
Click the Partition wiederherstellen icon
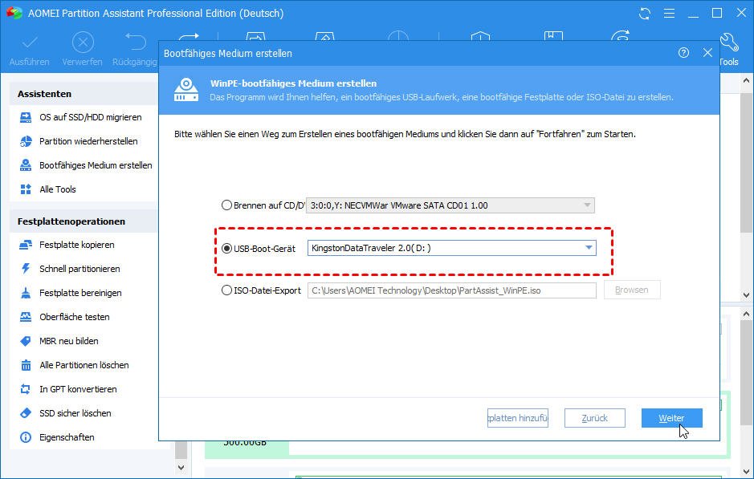point(26,141)
